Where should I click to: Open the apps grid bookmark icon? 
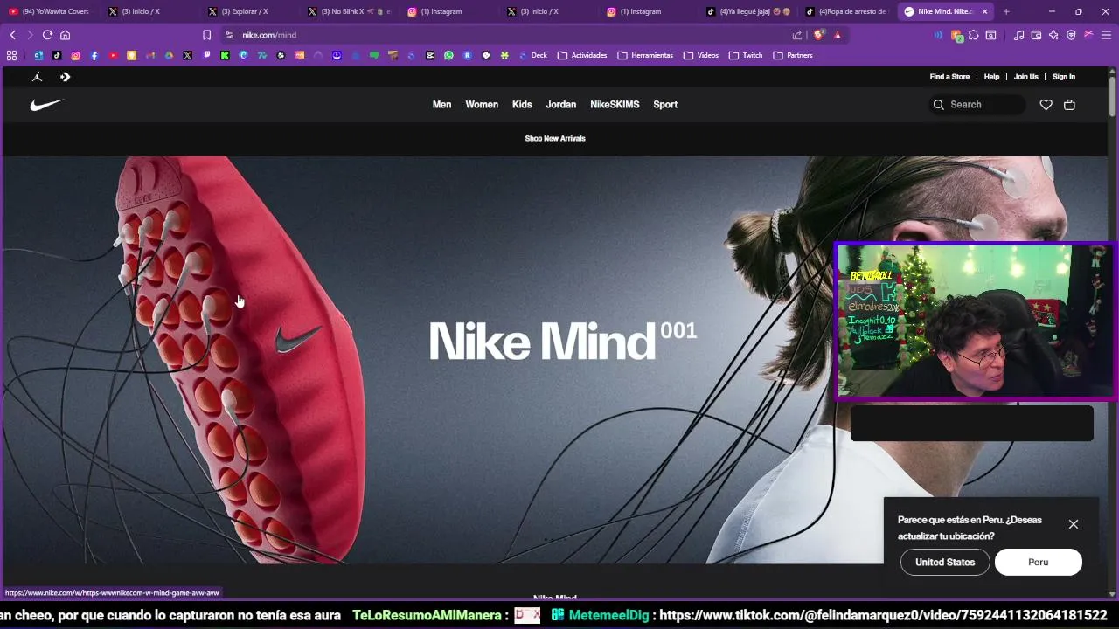(x=11, y=55)
